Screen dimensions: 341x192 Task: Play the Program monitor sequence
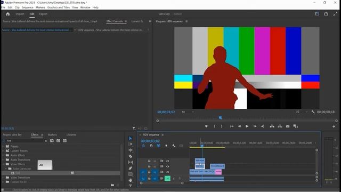(247, 126)
